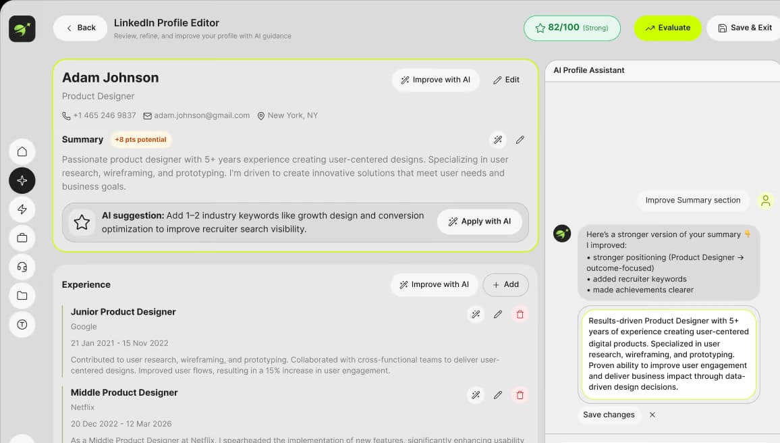Click the Summary pencil edit icon
The height and width of the screenshot is (443, 780).
(x=520, y=140)
